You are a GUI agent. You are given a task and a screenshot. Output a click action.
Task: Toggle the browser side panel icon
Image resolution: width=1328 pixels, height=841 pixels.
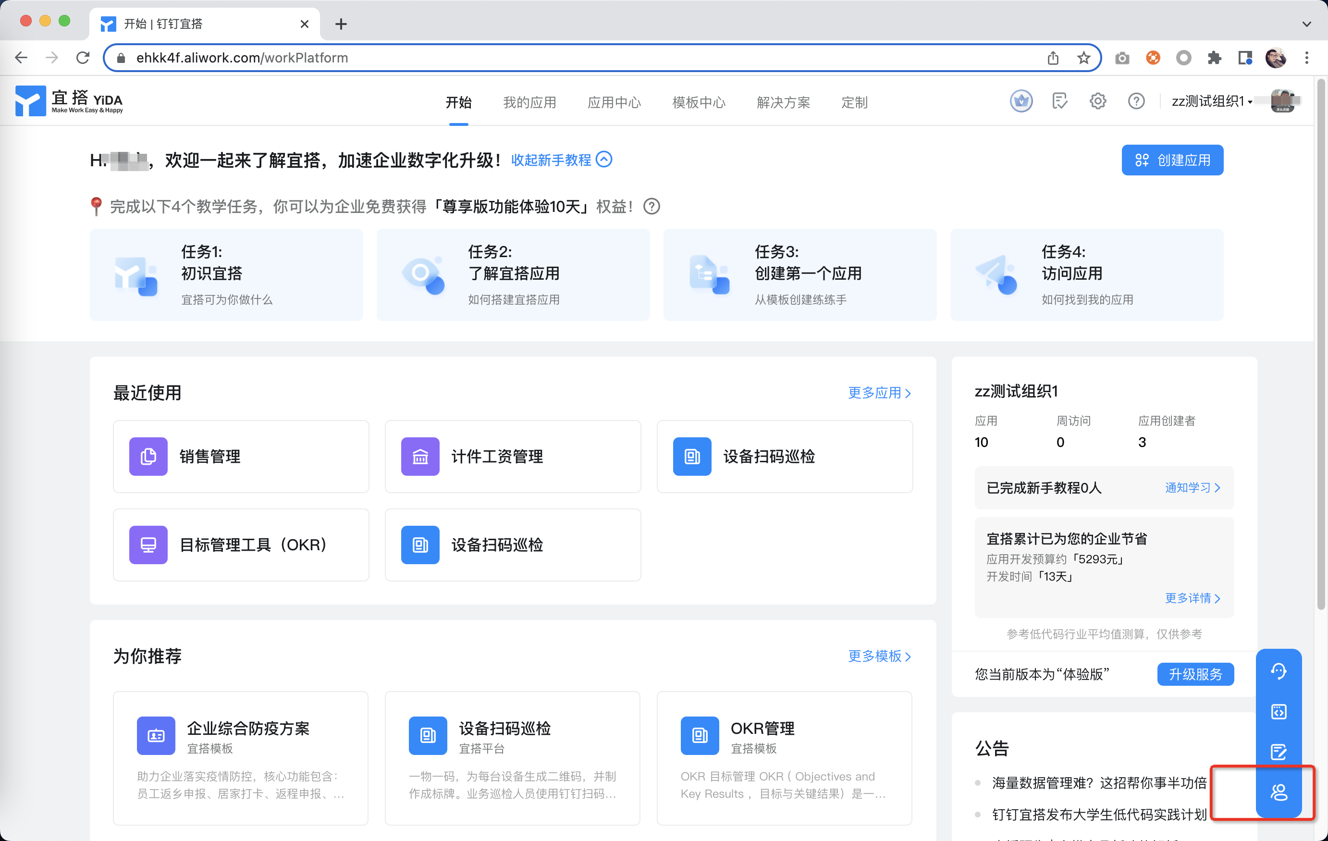tap(1245, 57)
